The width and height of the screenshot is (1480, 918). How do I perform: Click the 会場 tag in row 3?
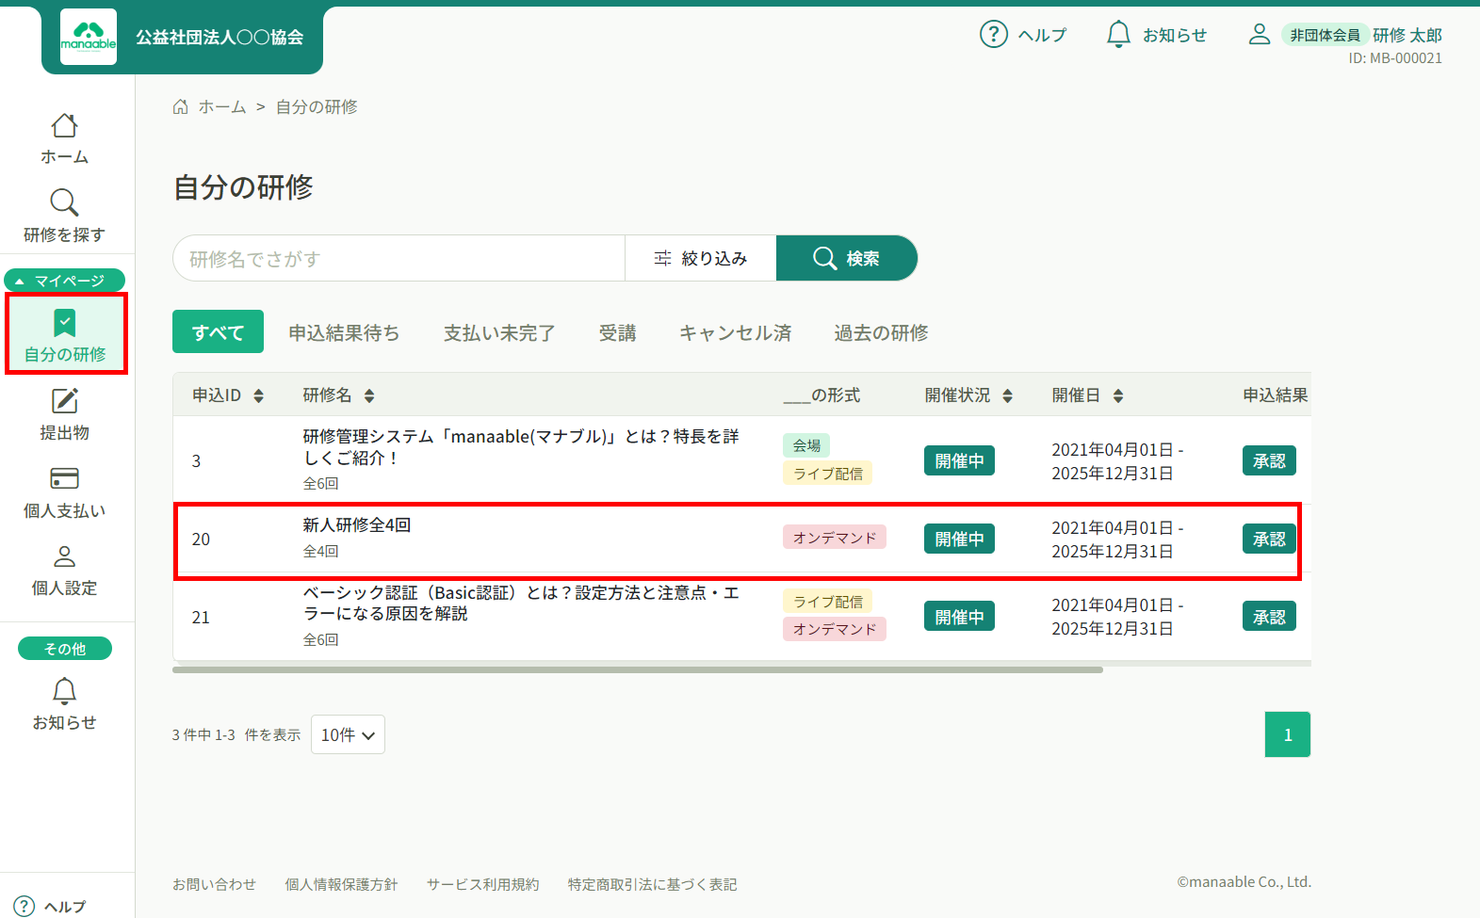coord(806,445)
